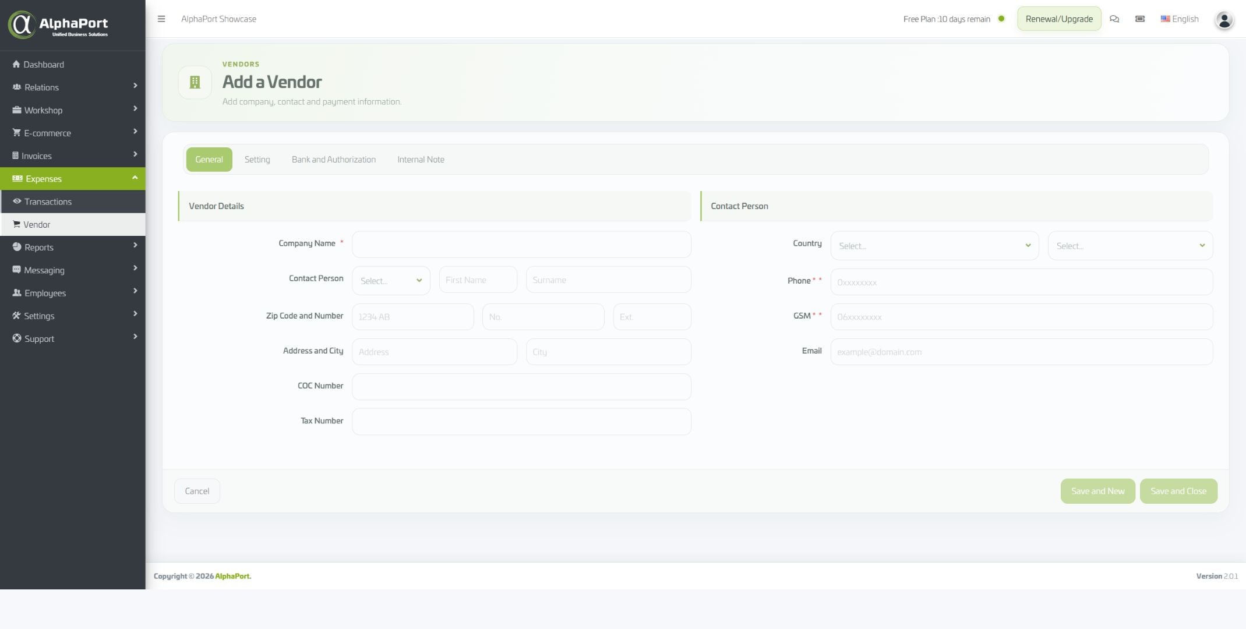This screenshot has width=1246, height=629.
Task: Click the Settings tools icon
Action: coord(16,316)
